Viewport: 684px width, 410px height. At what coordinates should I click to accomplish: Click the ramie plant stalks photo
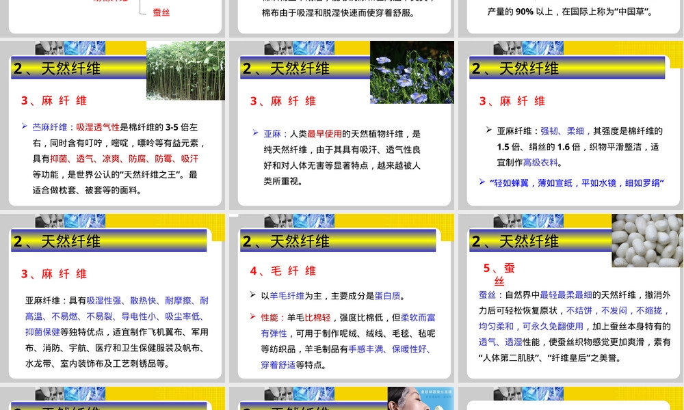click(186, 70)
